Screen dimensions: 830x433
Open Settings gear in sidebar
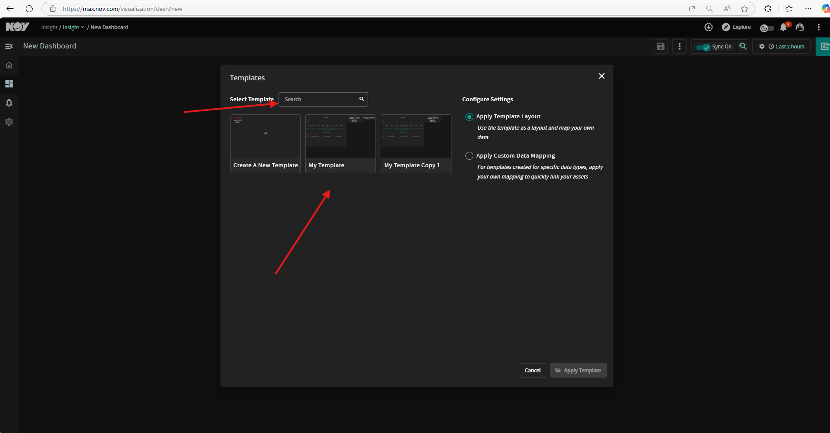pyautogui.click(x=9, y=122)
